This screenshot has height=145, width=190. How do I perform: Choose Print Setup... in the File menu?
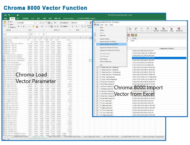[104, 59]
